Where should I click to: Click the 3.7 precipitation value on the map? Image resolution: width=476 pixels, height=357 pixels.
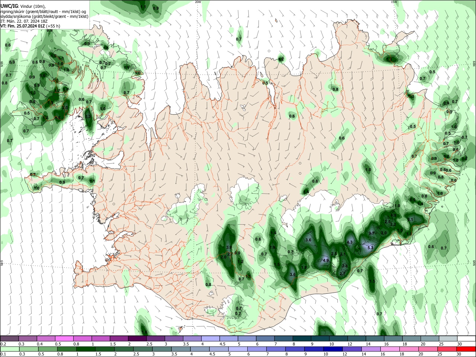(x=372, y=233)
